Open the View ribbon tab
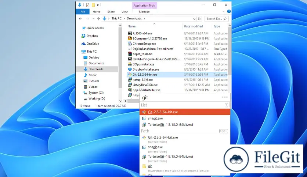This screenshot has height=177, width=307. [124, 12]
